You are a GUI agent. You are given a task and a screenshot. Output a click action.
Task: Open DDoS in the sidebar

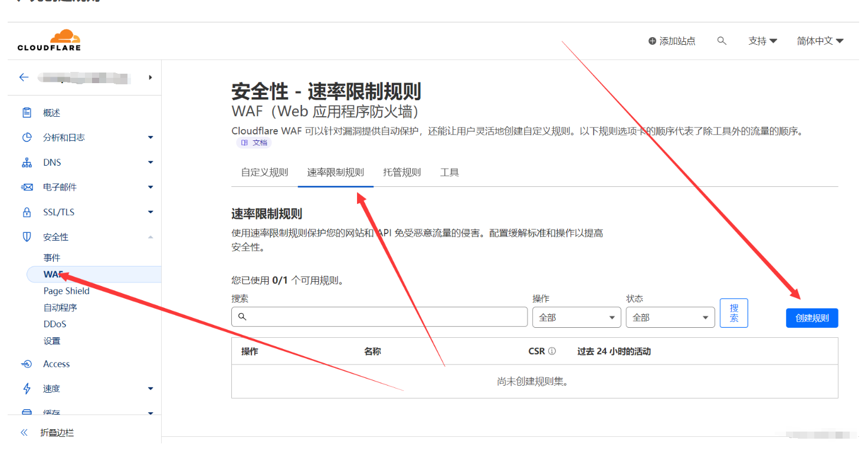click(x=55, y=324)
